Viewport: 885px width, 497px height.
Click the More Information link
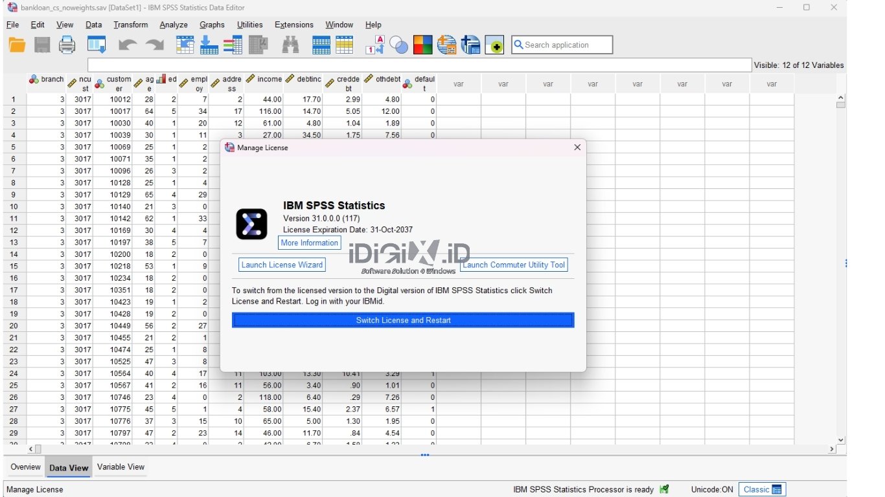[310, 243]
